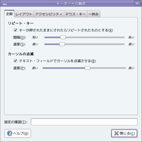Viewport: 142px width, 142px height.
Task: Click the 閉じる(C) button
Action: click(x=124, y=133)
